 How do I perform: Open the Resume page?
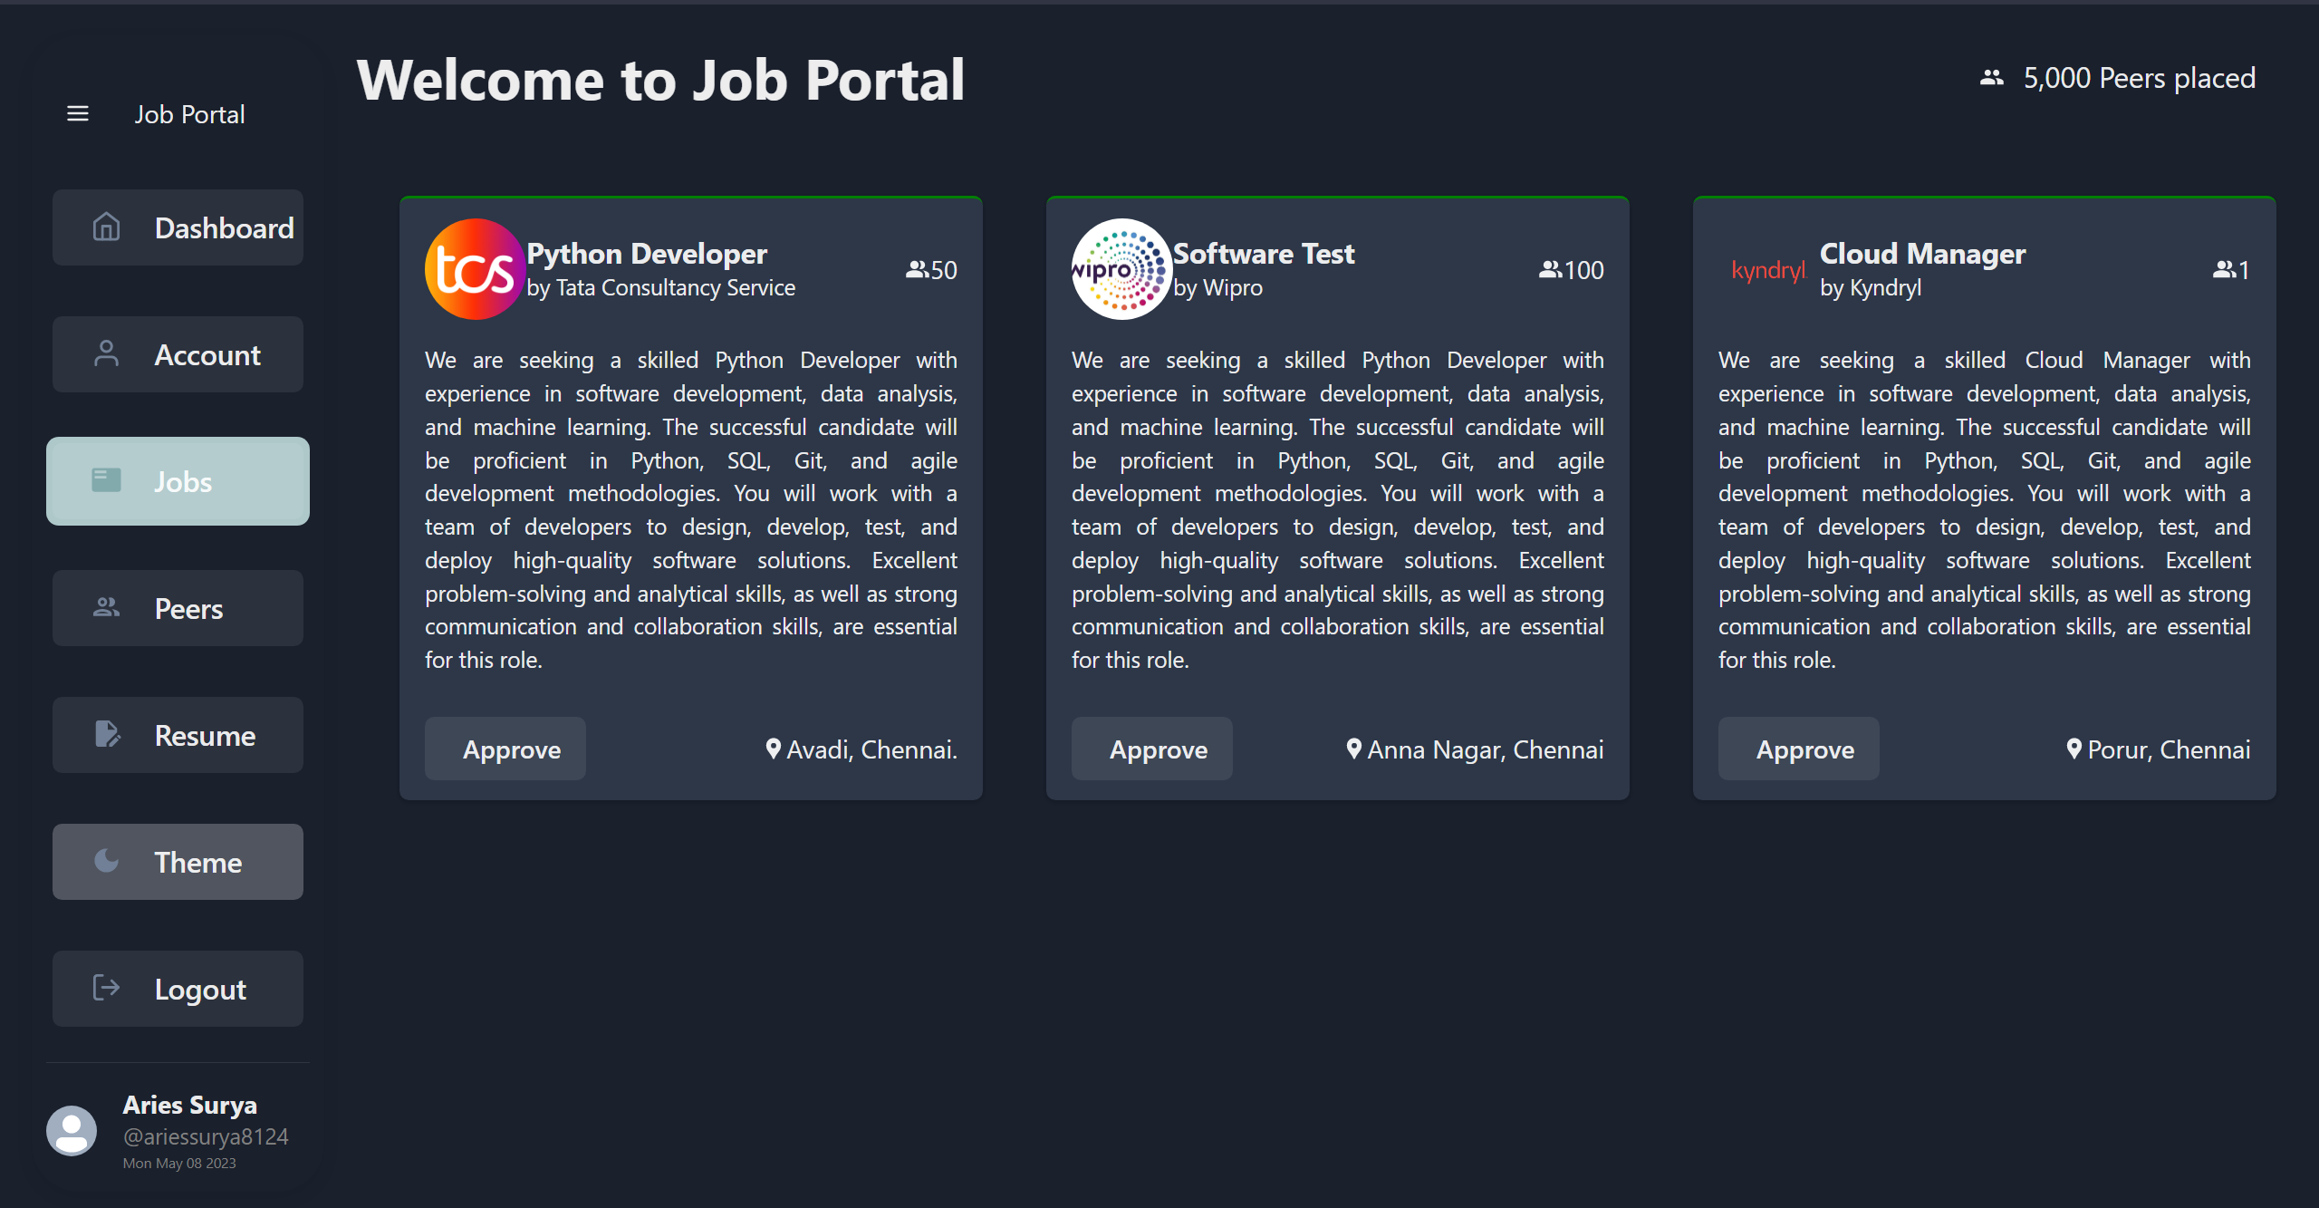pyautogui.click(x=178, y=735)
